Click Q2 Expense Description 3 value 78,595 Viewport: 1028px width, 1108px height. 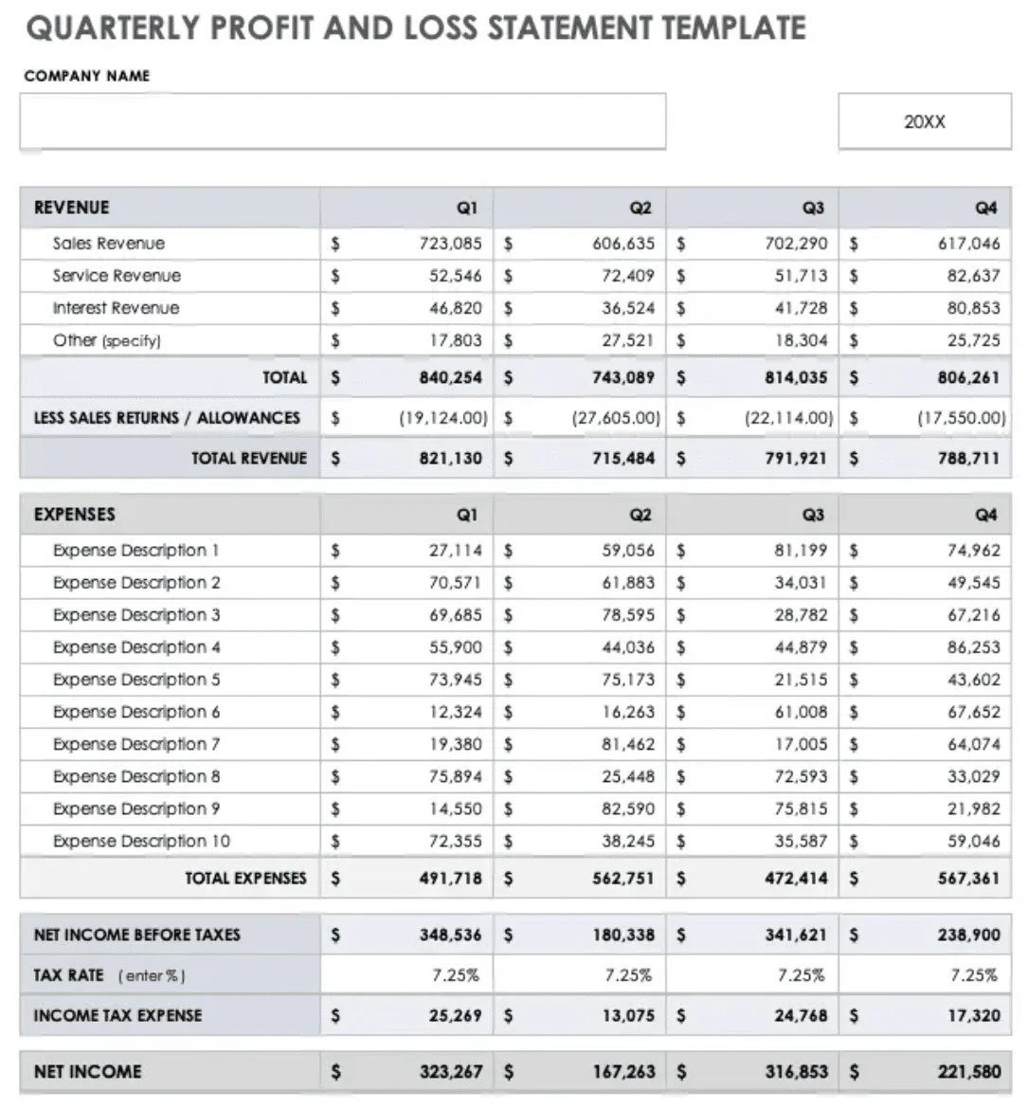(x=579, y=615)
